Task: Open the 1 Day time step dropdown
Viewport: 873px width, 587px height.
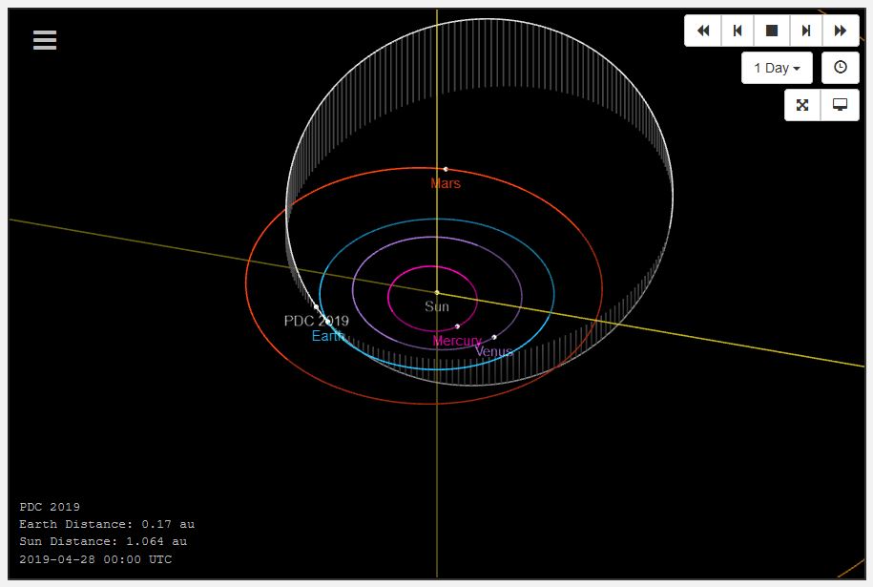Action: point(777,68)
